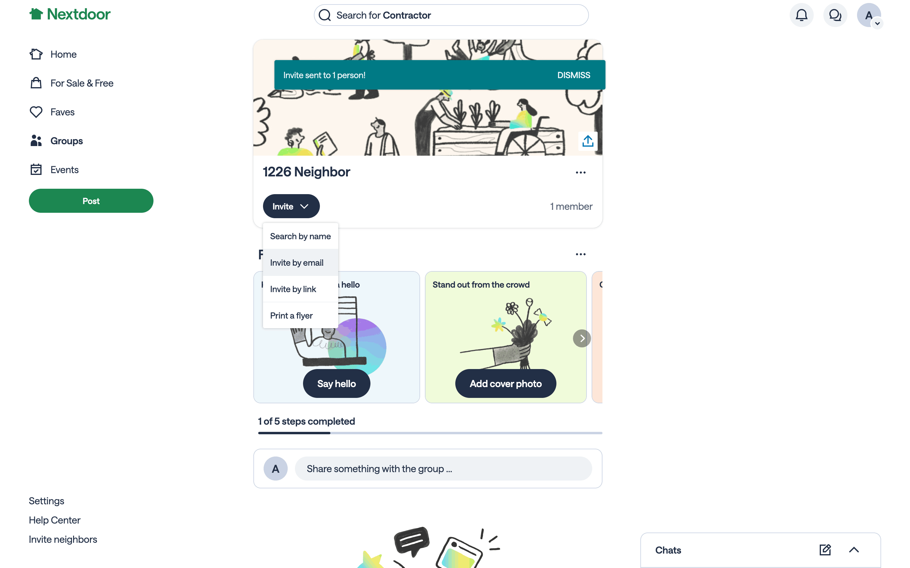Click the green Post button
This screenshot has height=568, width=910.
click(91, 201)
